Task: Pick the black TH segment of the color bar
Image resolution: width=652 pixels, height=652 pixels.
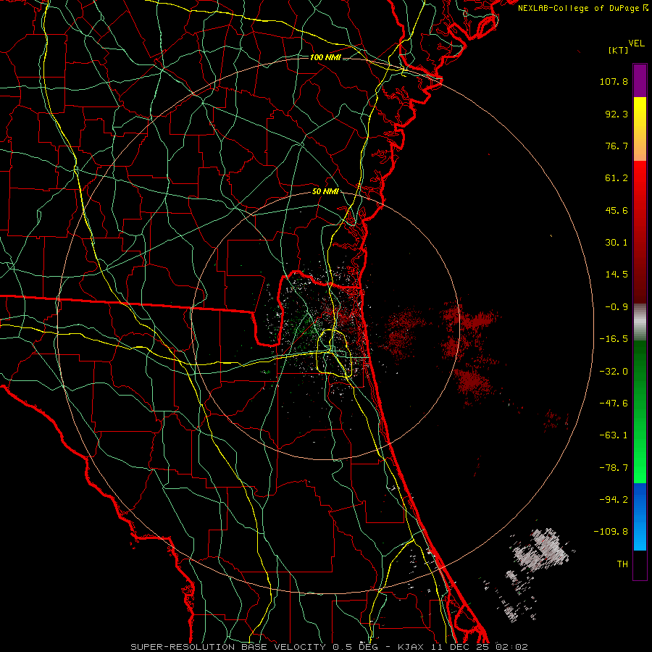Action: coord(640,565)
